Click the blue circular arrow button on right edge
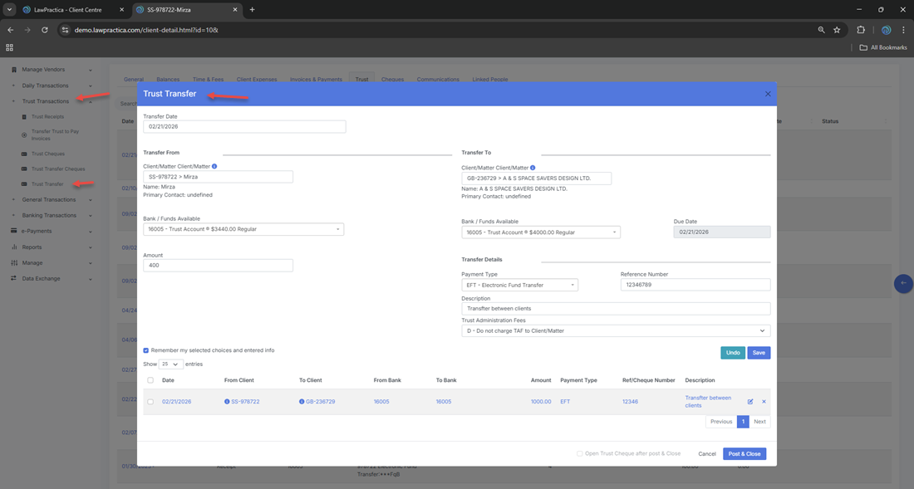The image size is (914, 489). pos(903,284)
